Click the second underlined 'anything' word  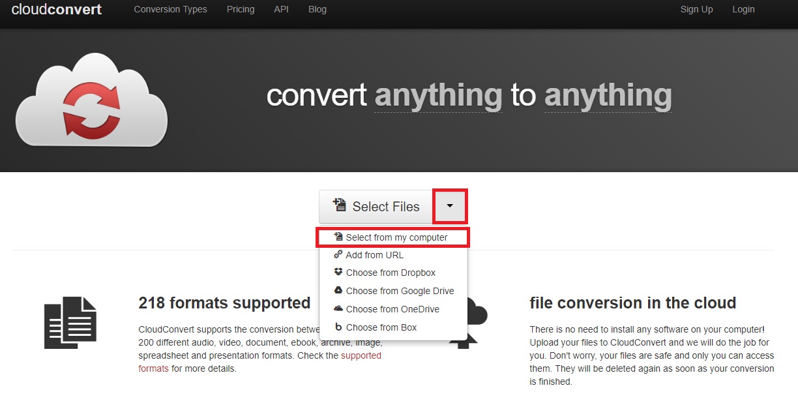[608, 96]
